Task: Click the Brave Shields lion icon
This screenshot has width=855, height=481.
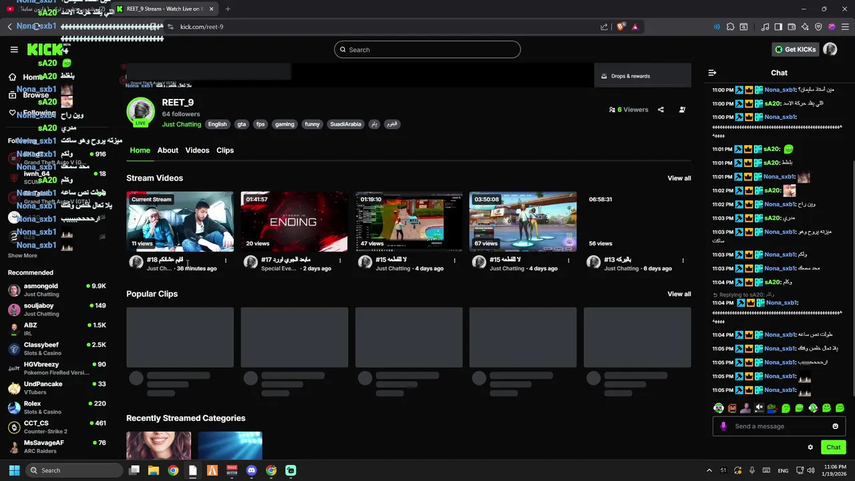Action: click(621, 27)
